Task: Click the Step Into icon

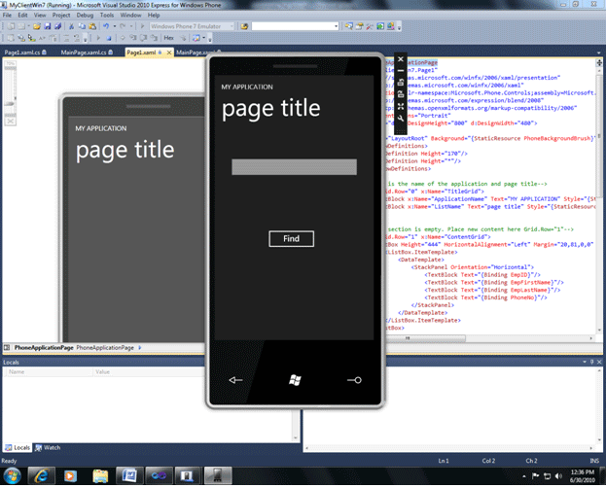Action: pyautogui.click(x=133, y=38)
